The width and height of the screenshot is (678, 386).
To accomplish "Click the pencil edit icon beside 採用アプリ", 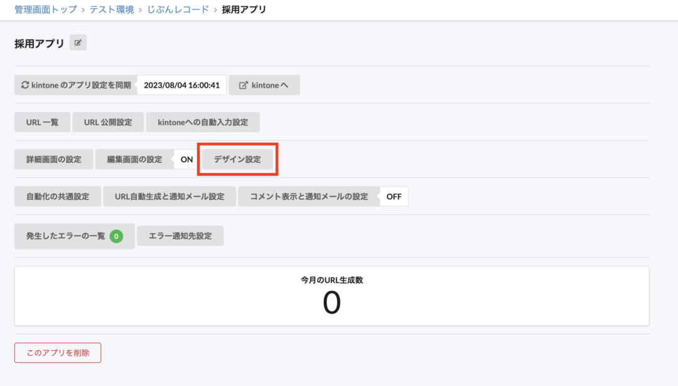I will click(x=77, y=42).
